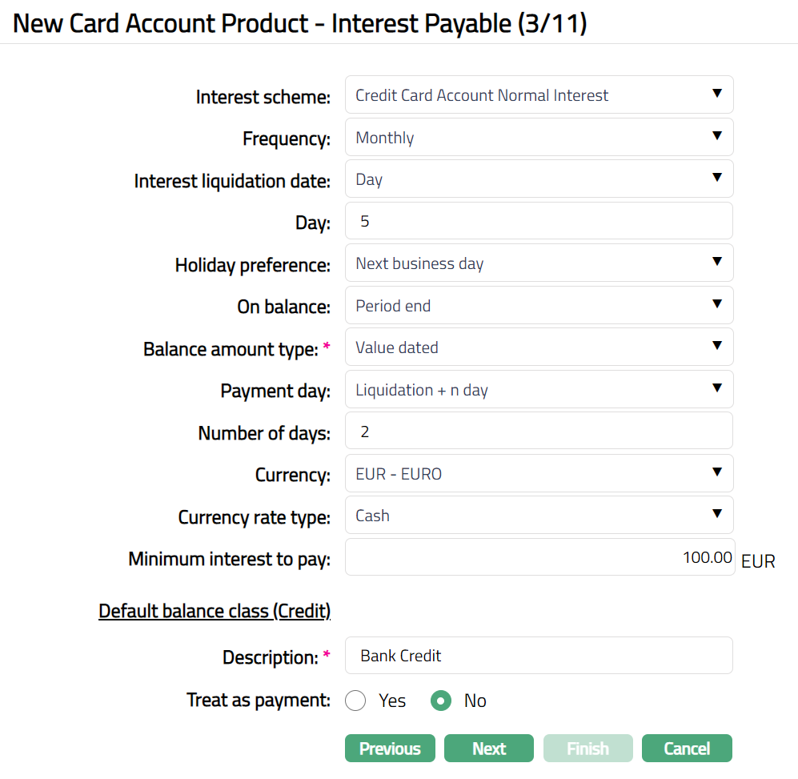This screenshot has height=779, width=798.
Task: Click the Next button
Action: point(489,749)
